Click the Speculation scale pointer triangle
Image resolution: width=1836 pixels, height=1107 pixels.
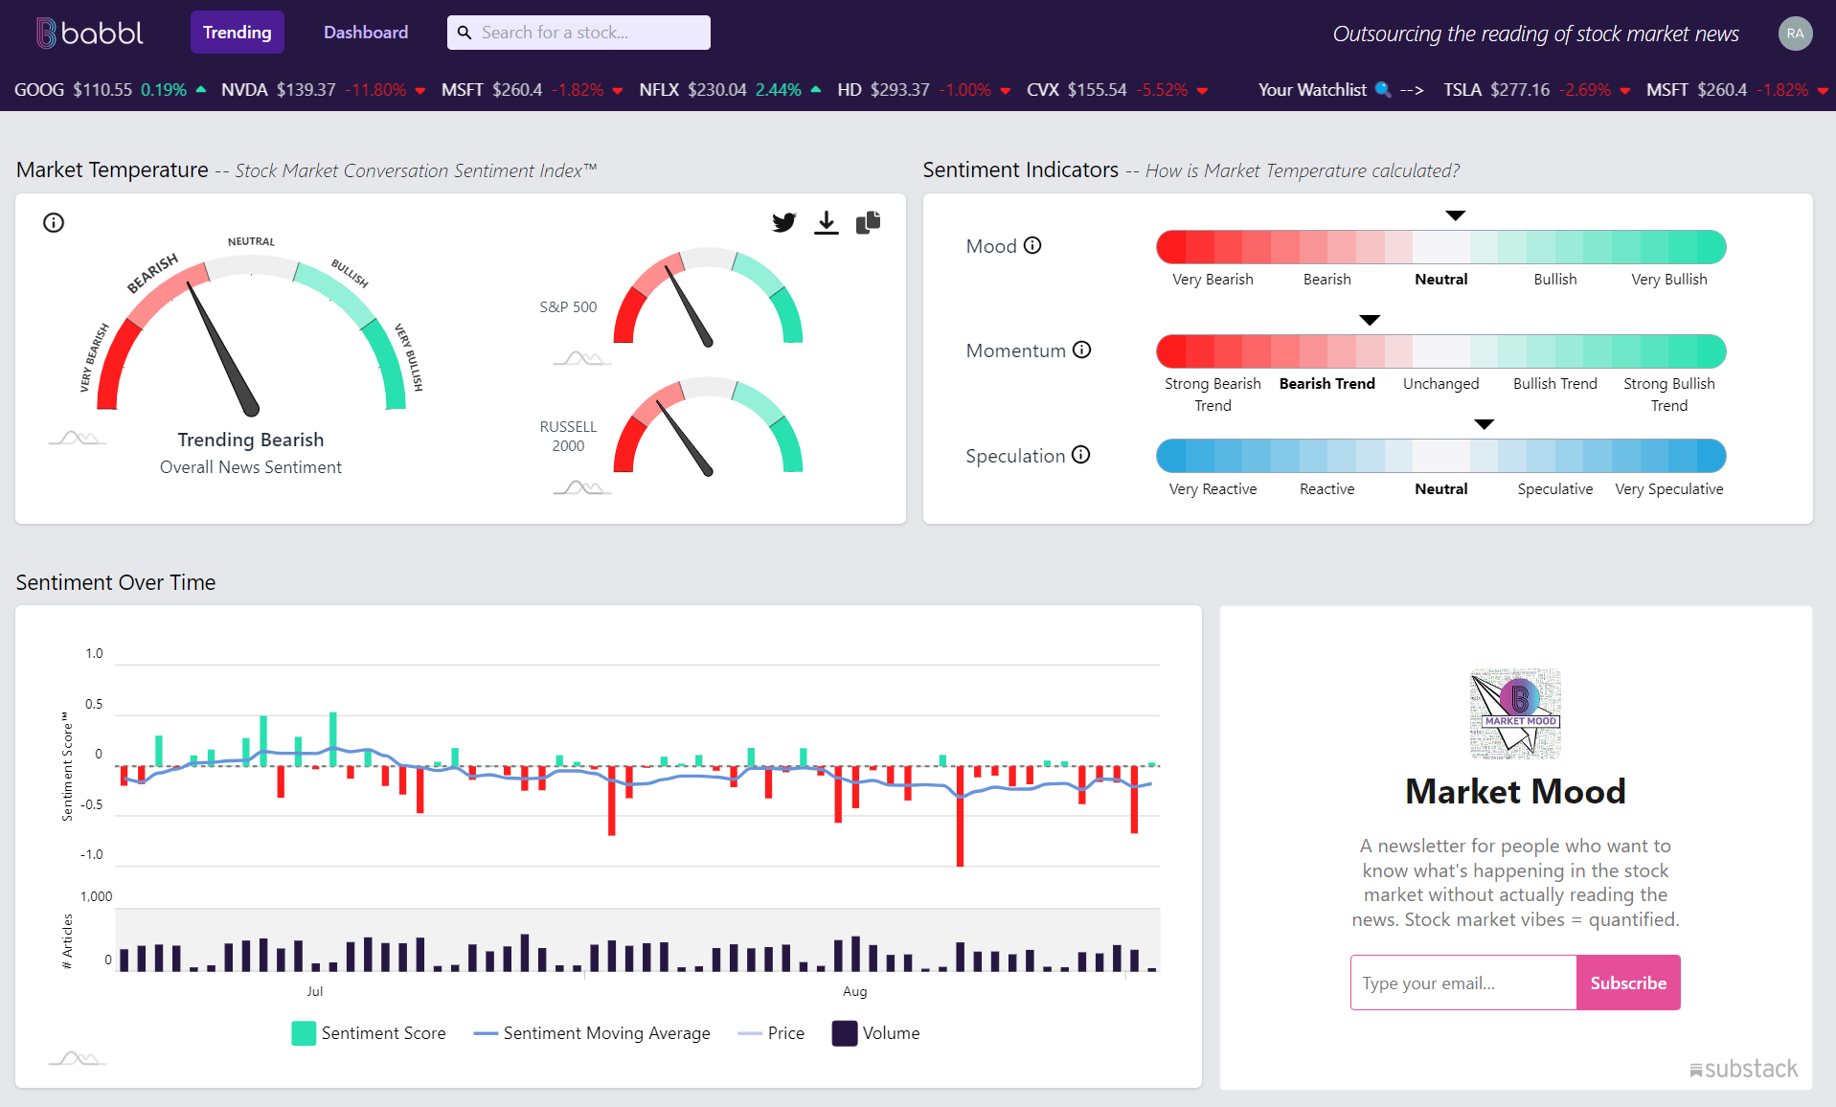[x=1485, y=424]
